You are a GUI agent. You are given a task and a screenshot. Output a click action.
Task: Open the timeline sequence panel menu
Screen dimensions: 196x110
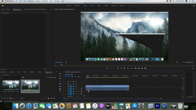tap(81, 72)
